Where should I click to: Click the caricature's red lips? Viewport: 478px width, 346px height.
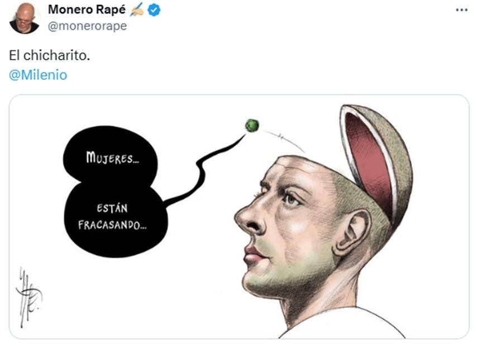pyautogui.click(x=254, y=254)
